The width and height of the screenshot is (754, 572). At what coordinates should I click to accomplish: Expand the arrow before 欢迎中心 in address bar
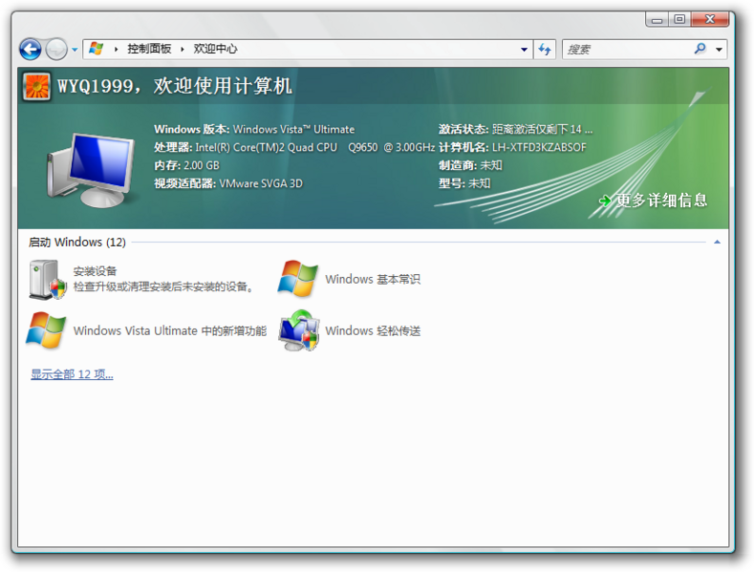click(183, 49)
